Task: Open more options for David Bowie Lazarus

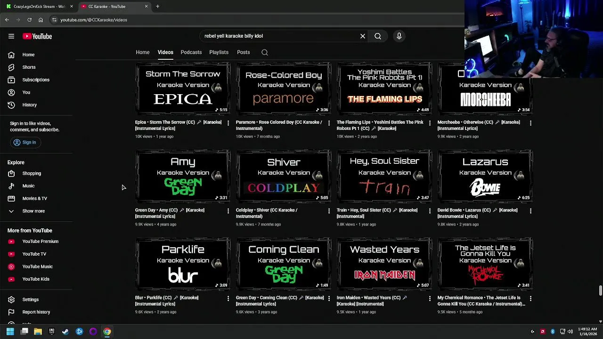Action: [530, 211]
